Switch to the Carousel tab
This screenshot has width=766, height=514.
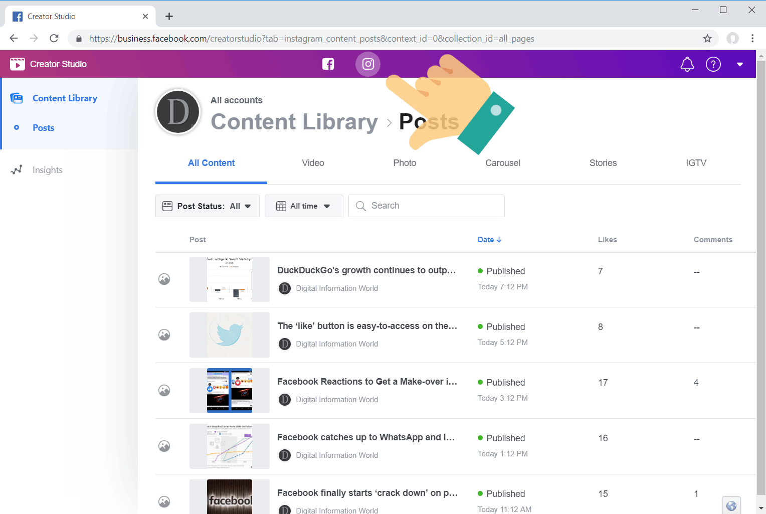tap(503, 163)
